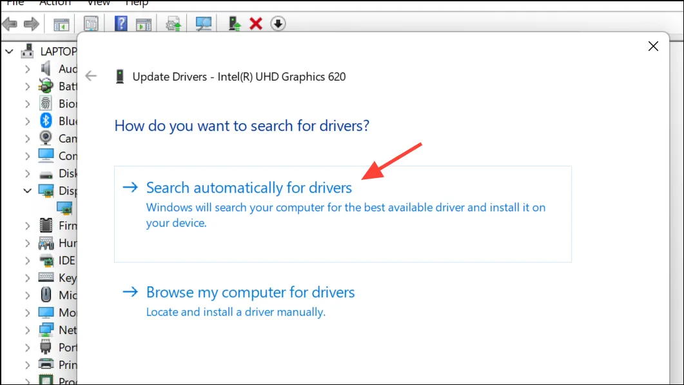Viewport: 684px width, 385px height.
Task: Select the Biometric fingerprint icon
Action: (x=46, y=103)
